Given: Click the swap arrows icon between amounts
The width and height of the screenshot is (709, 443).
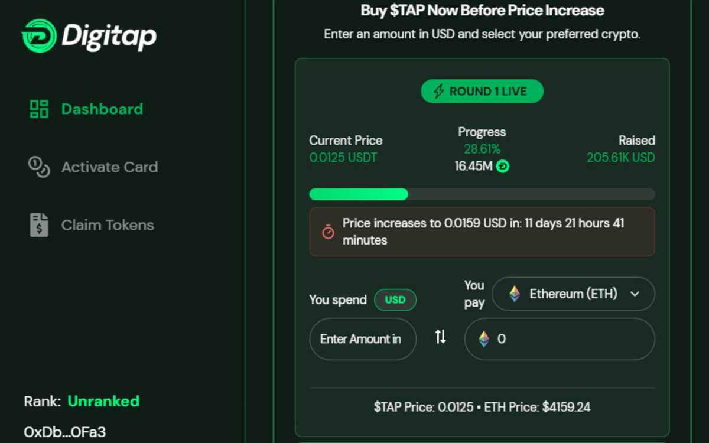Looking at the screenshot, I should coord(440,337).
